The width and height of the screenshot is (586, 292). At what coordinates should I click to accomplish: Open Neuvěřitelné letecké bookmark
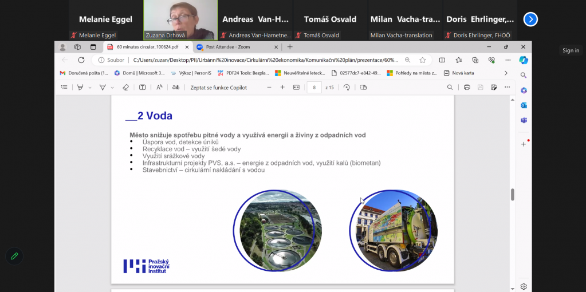(300, 73)
